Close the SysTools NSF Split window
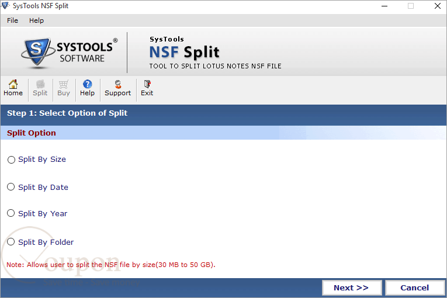The height and width of the screenshot is (298, 447). (438, 6)
